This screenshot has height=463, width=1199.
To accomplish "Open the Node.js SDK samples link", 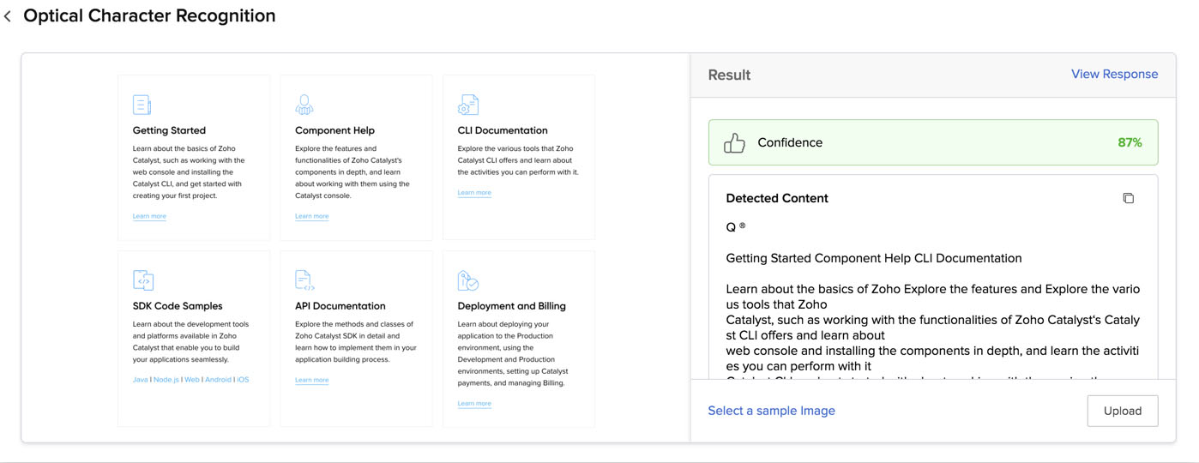I will [166, 380].
